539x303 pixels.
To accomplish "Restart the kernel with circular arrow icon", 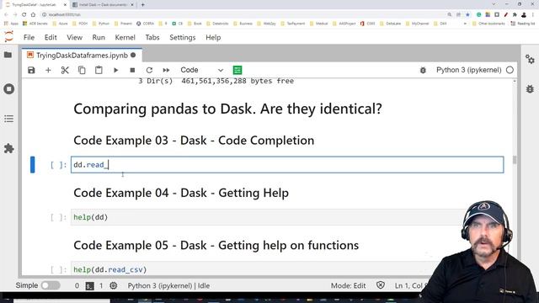I will point(149,70).
